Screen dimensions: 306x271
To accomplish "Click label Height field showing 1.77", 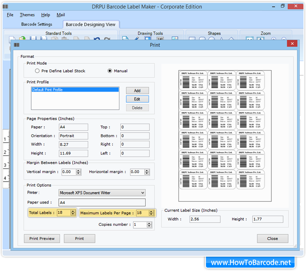I will (x=268, y=219).
